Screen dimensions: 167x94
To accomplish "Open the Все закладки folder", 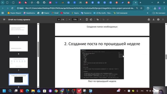I will pyautogui.click(x=159, y=13).
